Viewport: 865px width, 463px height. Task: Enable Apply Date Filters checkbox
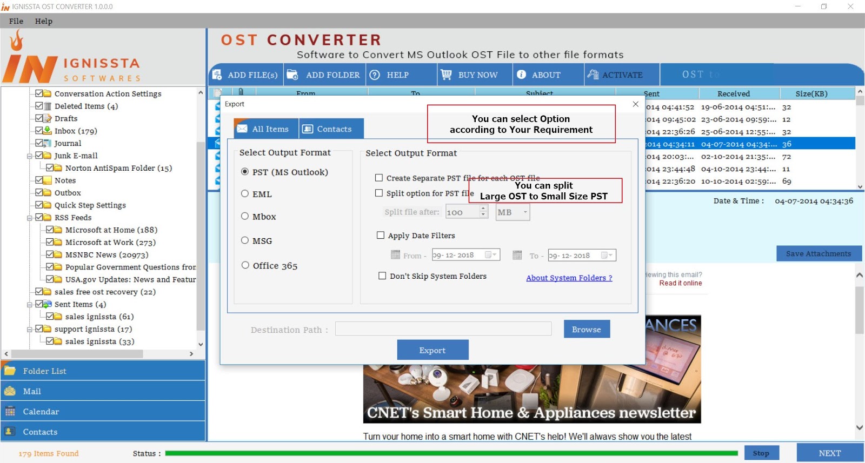[381, 235]
